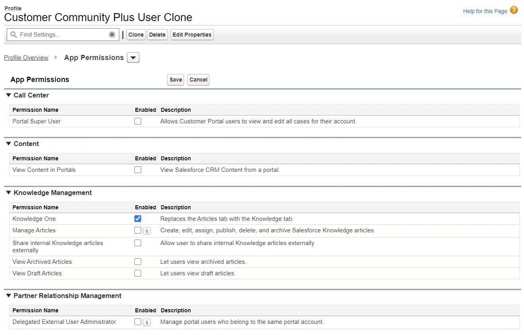Screen dimensions: 524x335
Task: Click the Delete profile button
Action: (x=157, y=35)
